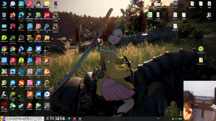Open the QQ Music shortcut

(21, 61)
